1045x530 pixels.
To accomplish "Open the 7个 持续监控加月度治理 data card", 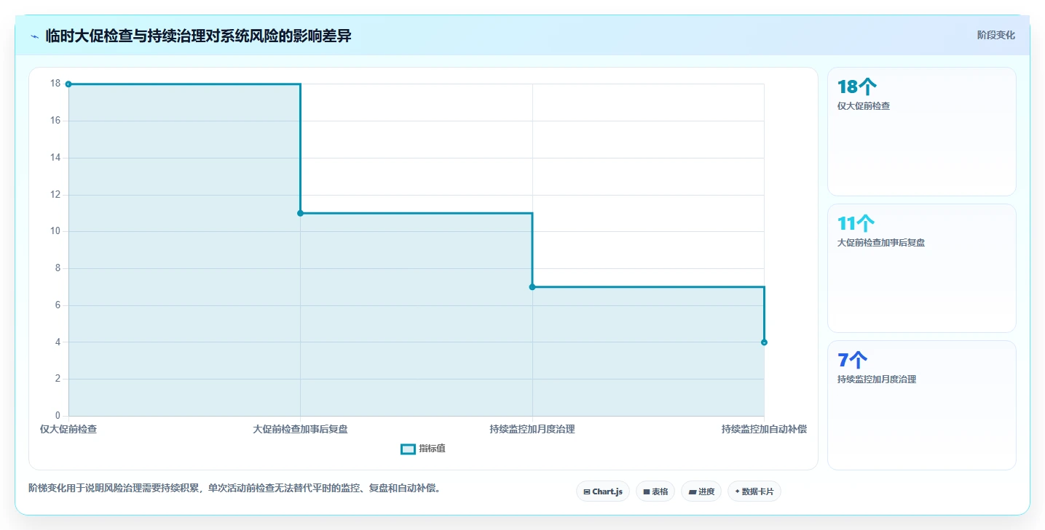I will coord(921,405).
